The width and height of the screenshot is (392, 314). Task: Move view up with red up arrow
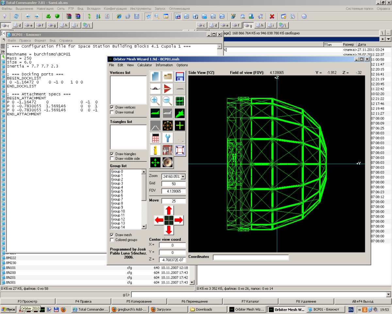(x=169, y=210)
